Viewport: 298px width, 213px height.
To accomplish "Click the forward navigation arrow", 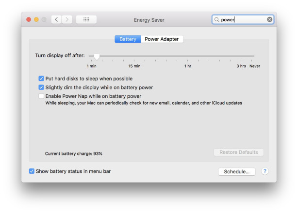I will tap(67, 19).
